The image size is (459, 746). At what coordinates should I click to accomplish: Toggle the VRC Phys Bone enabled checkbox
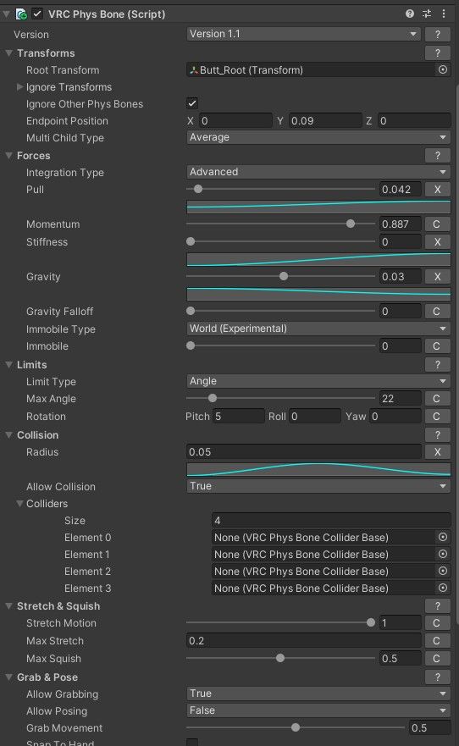pos(37,14)
